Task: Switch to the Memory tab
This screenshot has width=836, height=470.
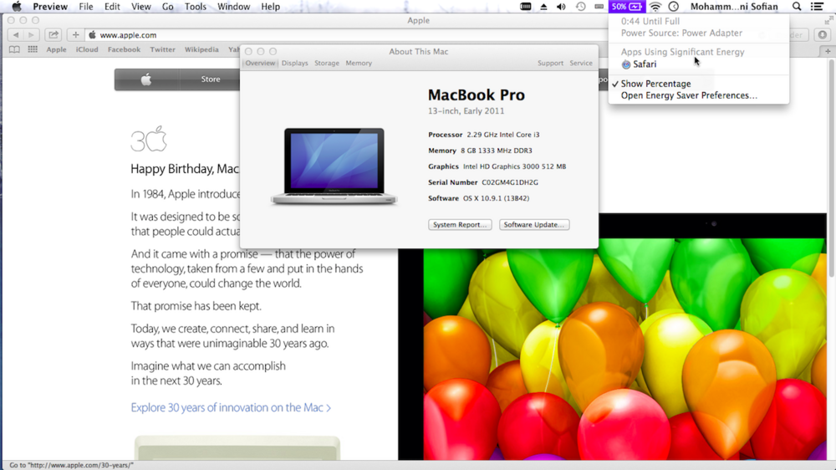Action: (359, 63)
